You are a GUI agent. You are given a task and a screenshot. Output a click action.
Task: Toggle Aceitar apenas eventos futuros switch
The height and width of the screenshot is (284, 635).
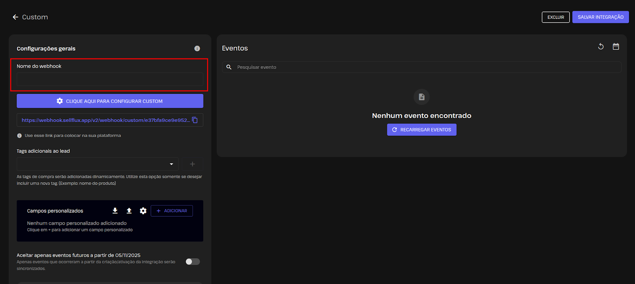(193, 261)
